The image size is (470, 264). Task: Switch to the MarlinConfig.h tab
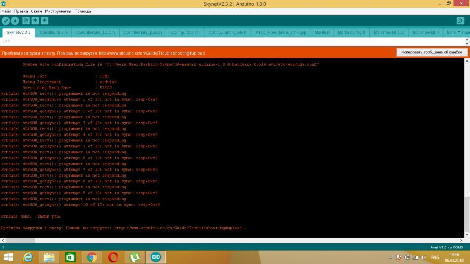[351, 32]
